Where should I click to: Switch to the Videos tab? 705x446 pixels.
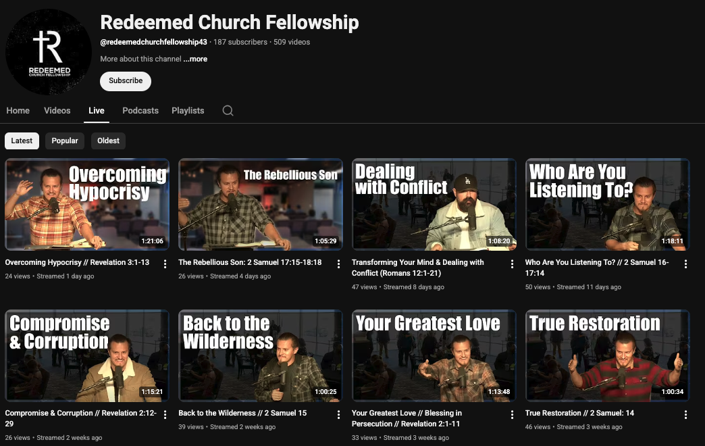point(57,111)
